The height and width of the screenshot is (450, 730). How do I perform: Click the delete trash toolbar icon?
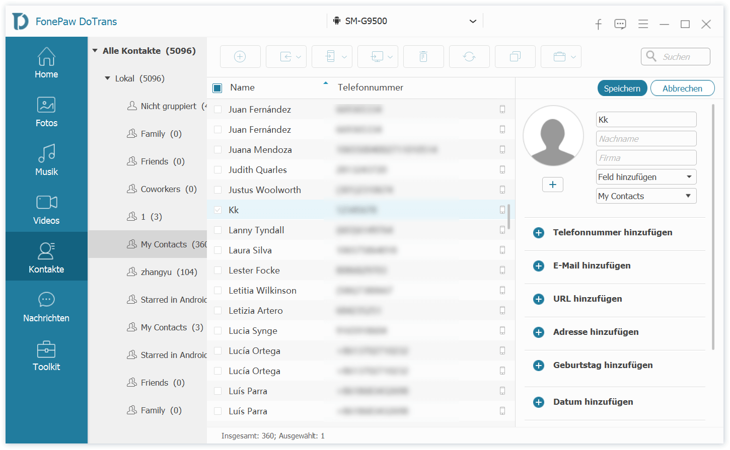pyautogui.click(x=423, y=57)
